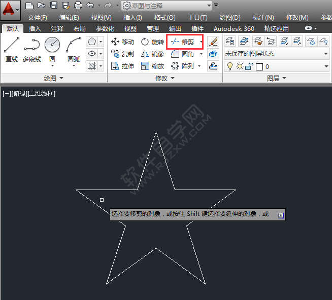Click the Redo arrow icon
332x300 pixels.
pyautogui.click(x=109, y=5)
